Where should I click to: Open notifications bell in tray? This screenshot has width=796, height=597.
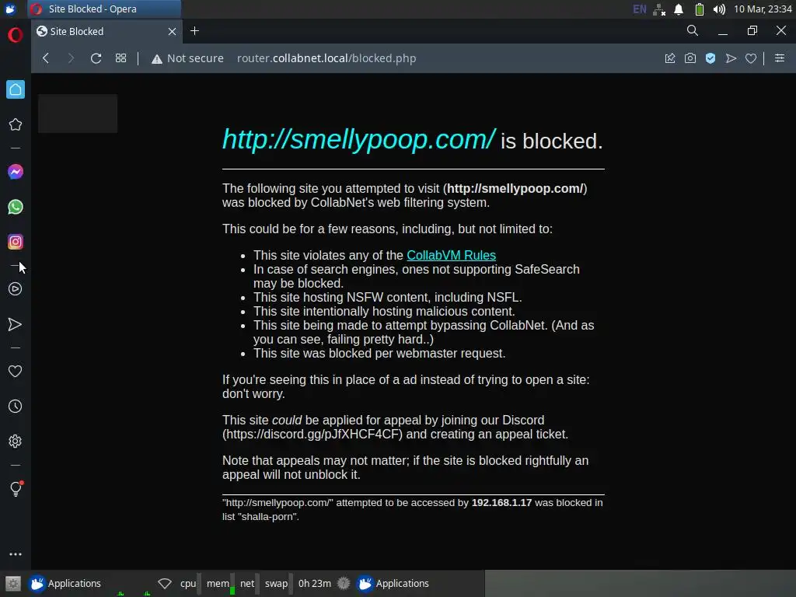(x=679, y=9)
